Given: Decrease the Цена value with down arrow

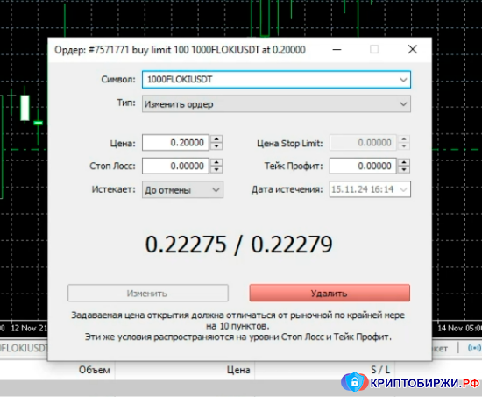Looking at the screenshot, I should (216, 146).
